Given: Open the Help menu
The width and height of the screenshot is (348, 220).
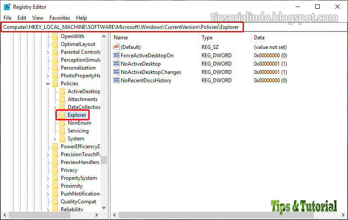Looking at the screenshot, I should click(81, 18).
